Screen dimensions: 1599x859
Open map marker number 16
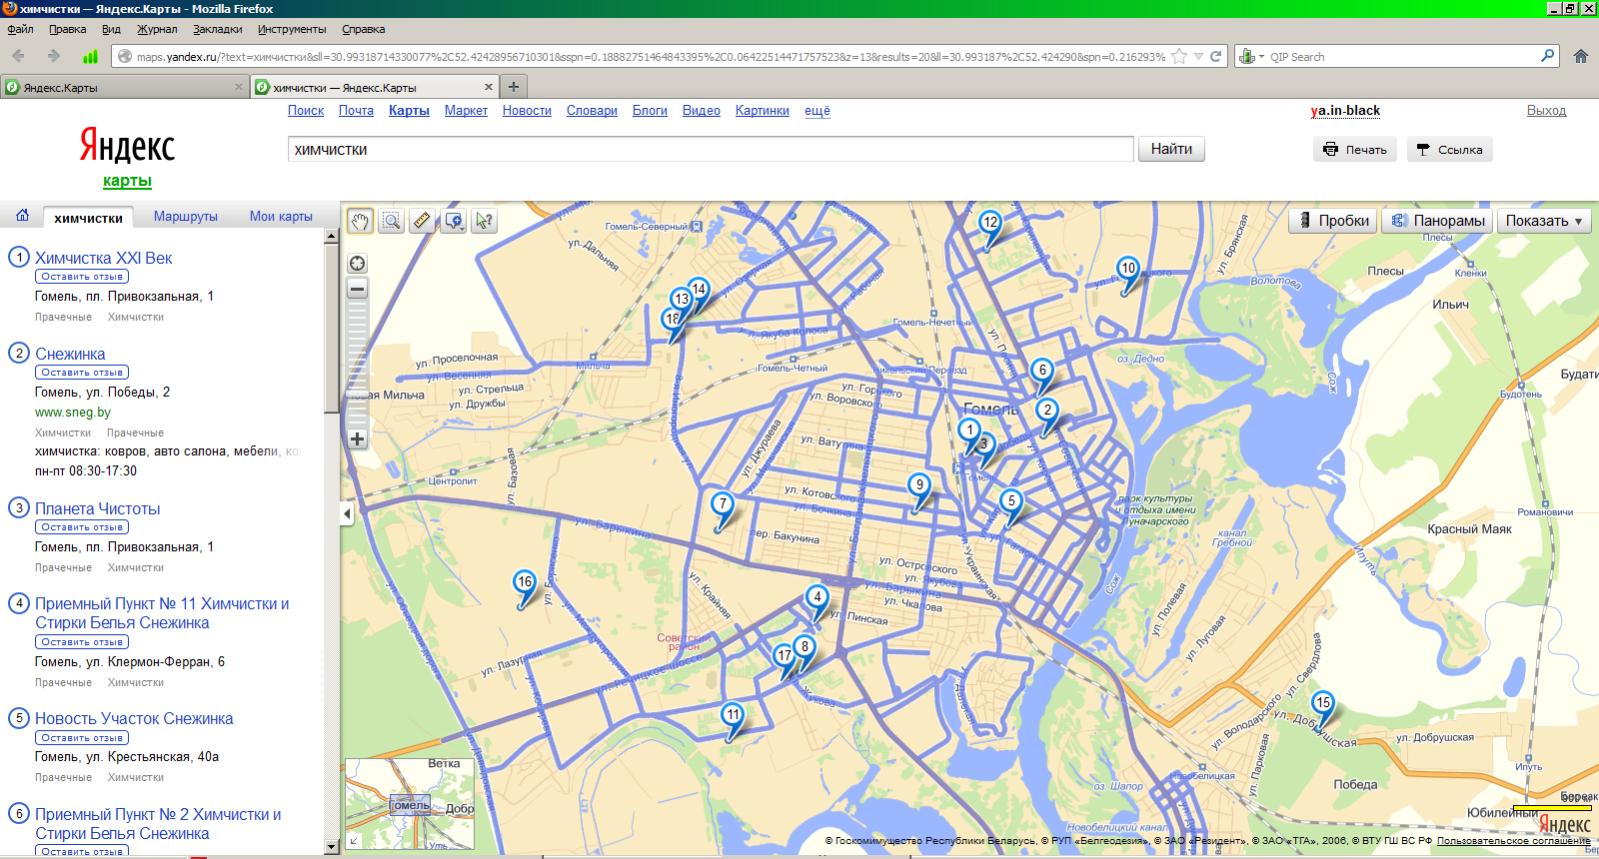tap(525, 581)
